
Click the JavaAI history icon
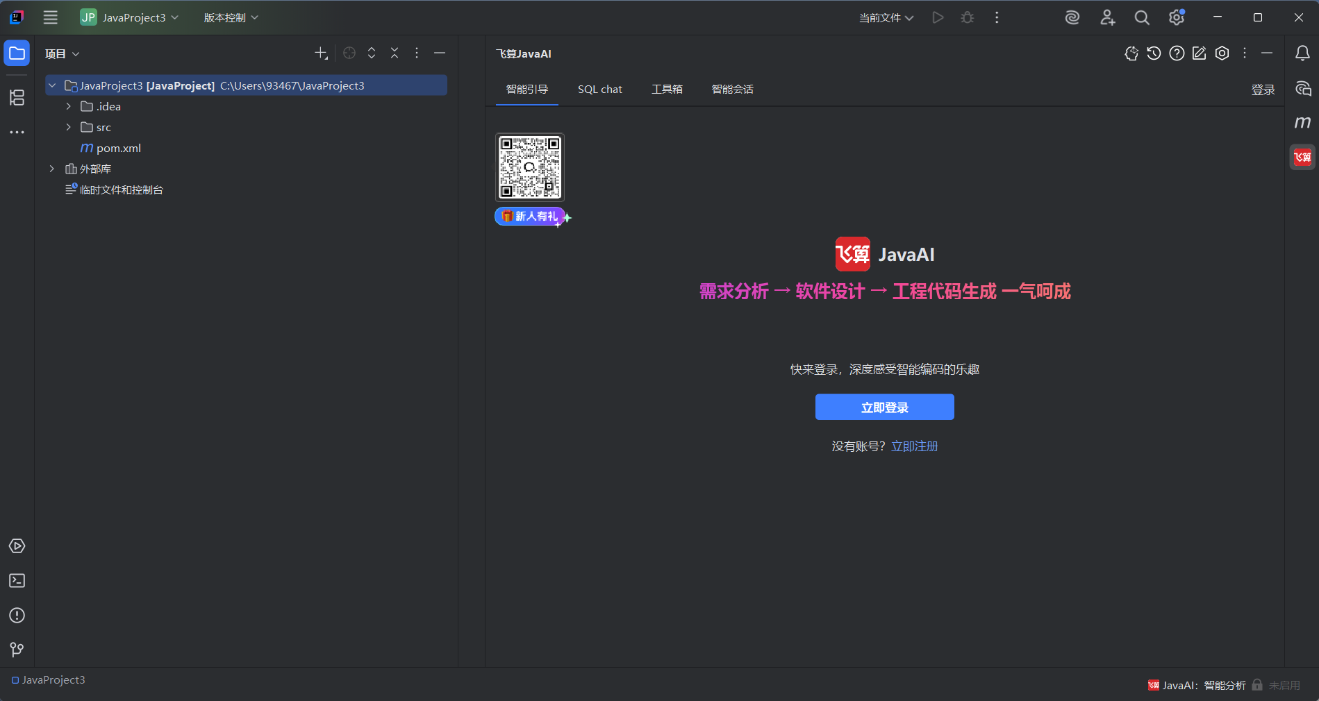(x=1154, y=53)
